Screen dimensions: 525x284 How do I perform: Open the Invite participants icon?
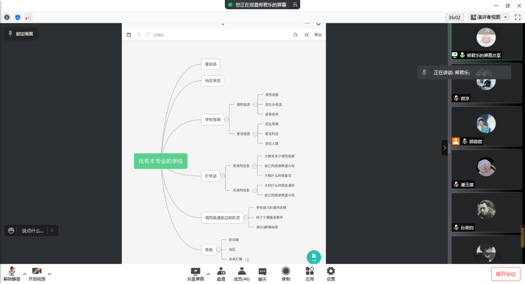(221, 271)
